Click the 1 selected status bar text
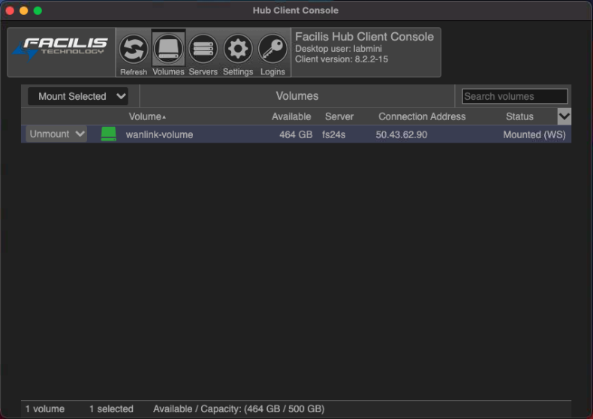The image size is (593, 419). pos(111,408)
